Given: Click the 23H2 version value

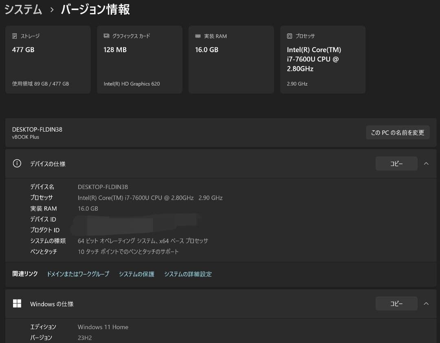Looking at the screenshot, I should coord(85,338).
